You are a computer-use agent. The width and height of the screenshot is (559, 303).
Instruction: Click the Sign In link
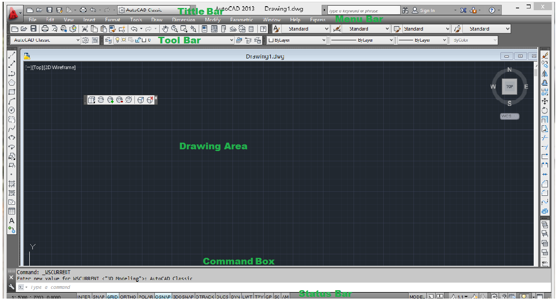click(427, 10)
